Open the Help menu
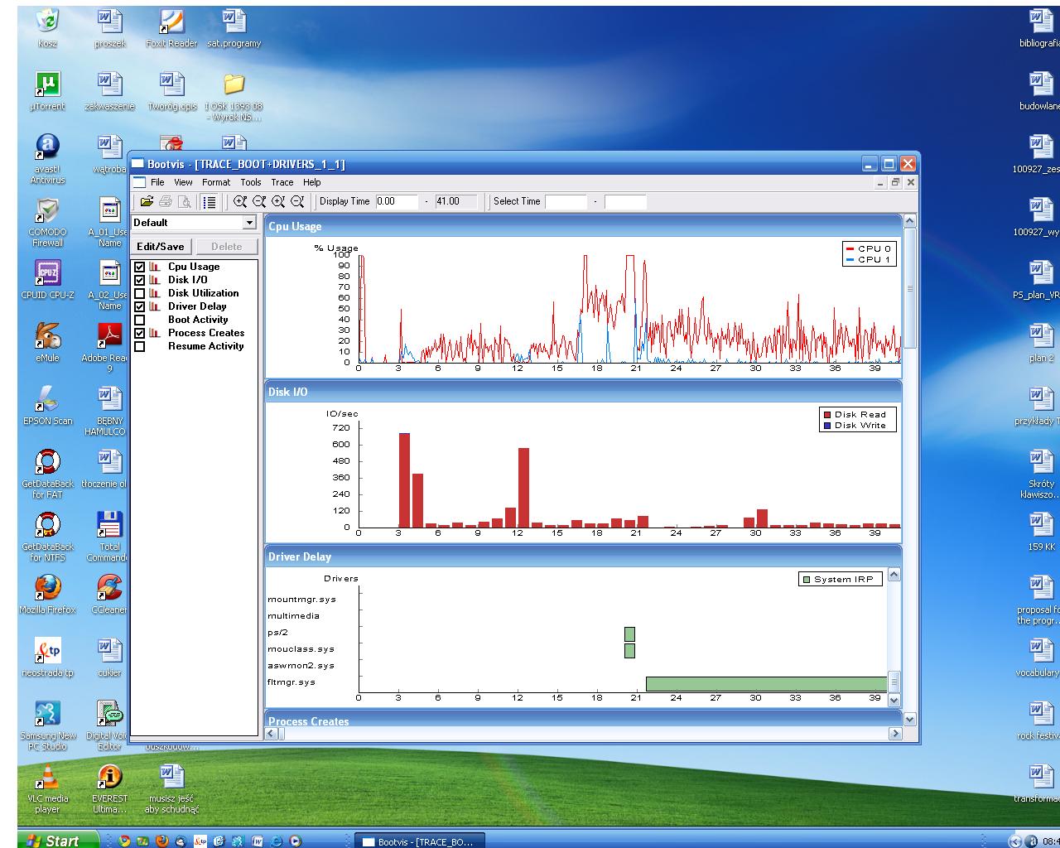The height and width of the screenshot is (848, 1060). tap(312, 182)
